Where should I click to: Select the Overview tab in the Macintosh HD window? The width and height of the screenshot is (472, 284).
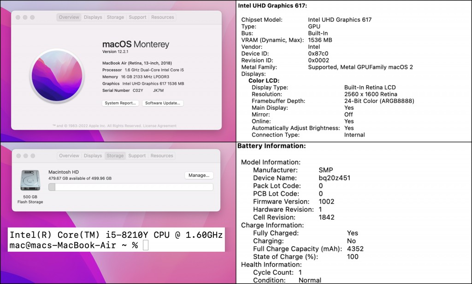tap(69, 156)
